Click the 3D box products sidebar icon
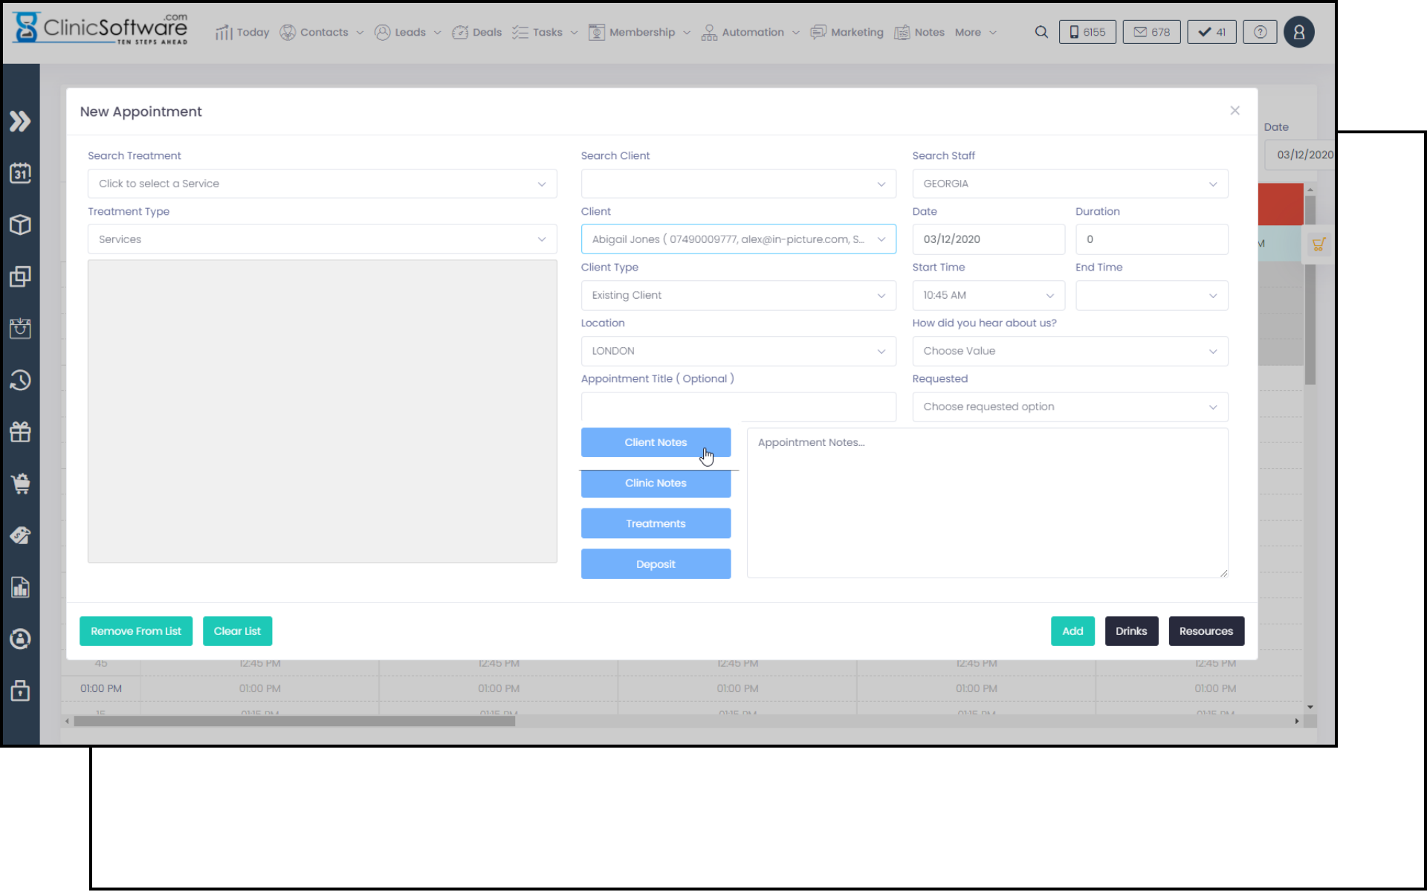 coord(20,224)
